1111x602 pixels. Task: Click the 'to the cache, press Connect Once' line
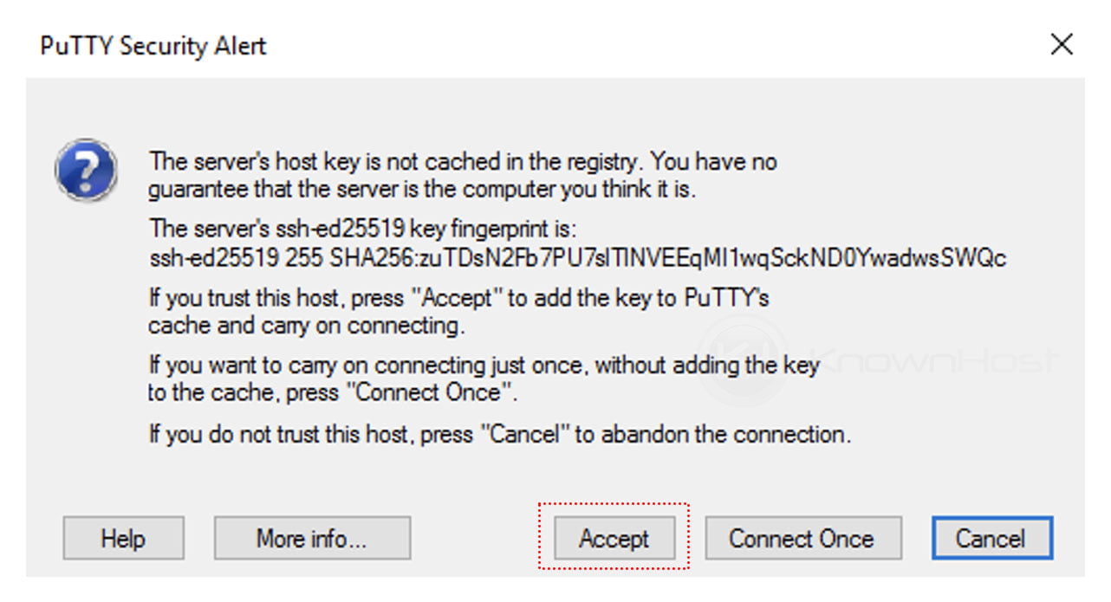pos(333,392)
